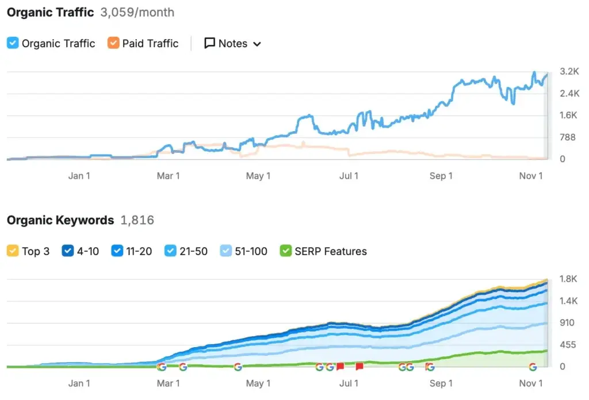This screenshot has height=400, width=589.
Task: Click Google update marker just after Mar 1
Action: point(183,367)
